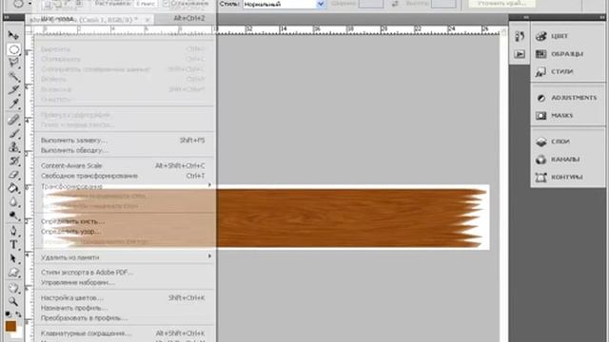Close the open document tab
Image resolution: width=609 pixels, height=342 pixels.
(x=147, y=19)
